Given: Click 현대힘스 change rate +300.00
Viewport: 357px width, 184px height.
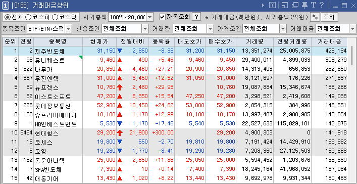Looking at the screenshot, I should pyautogui.click(x=163, y=133).
